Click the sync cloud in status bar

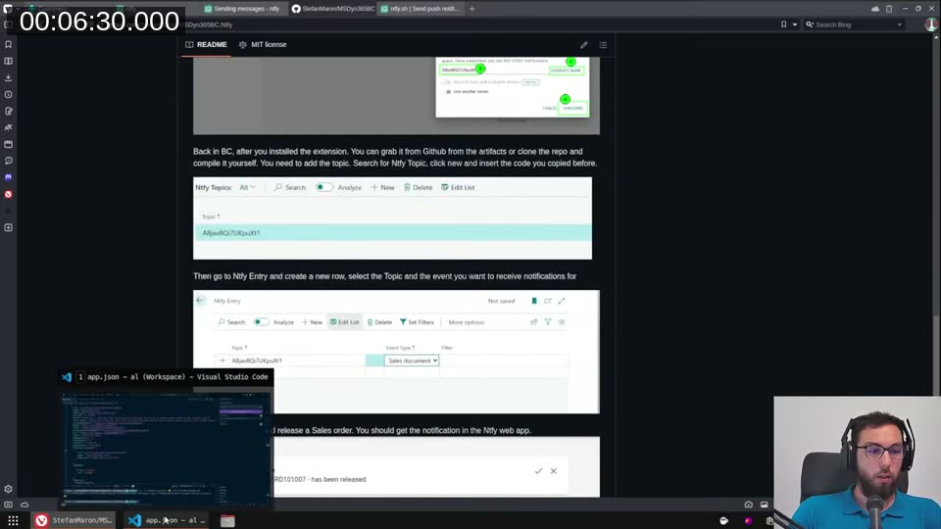coord(25,505)
